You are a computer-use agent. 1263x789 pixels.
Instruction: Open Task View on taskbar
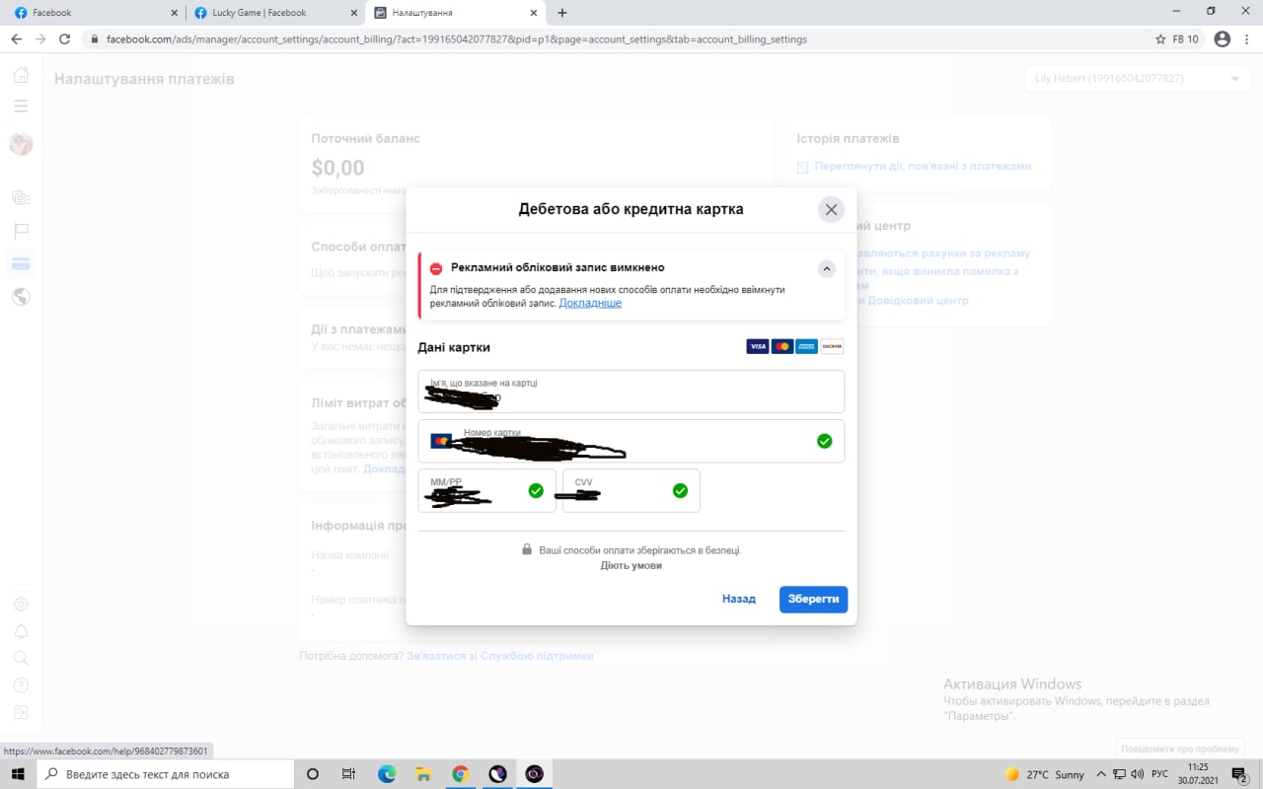click(x=348, y=774)
